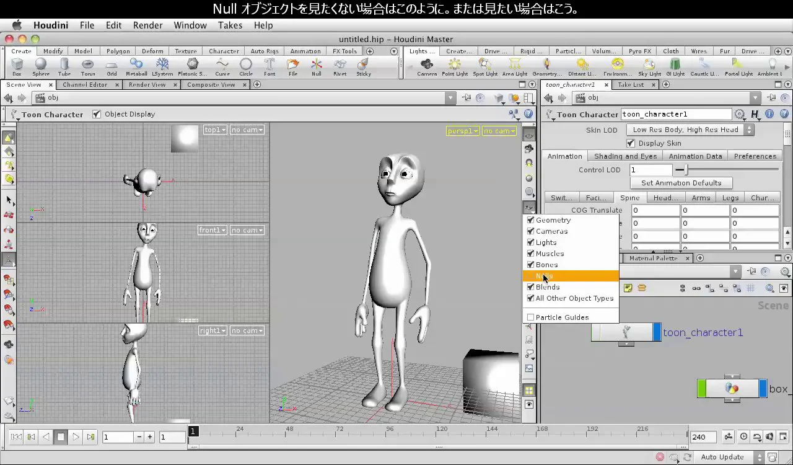Add a Point Light
Viewport: 793px width, 465px height.
(x=455, y=67)
